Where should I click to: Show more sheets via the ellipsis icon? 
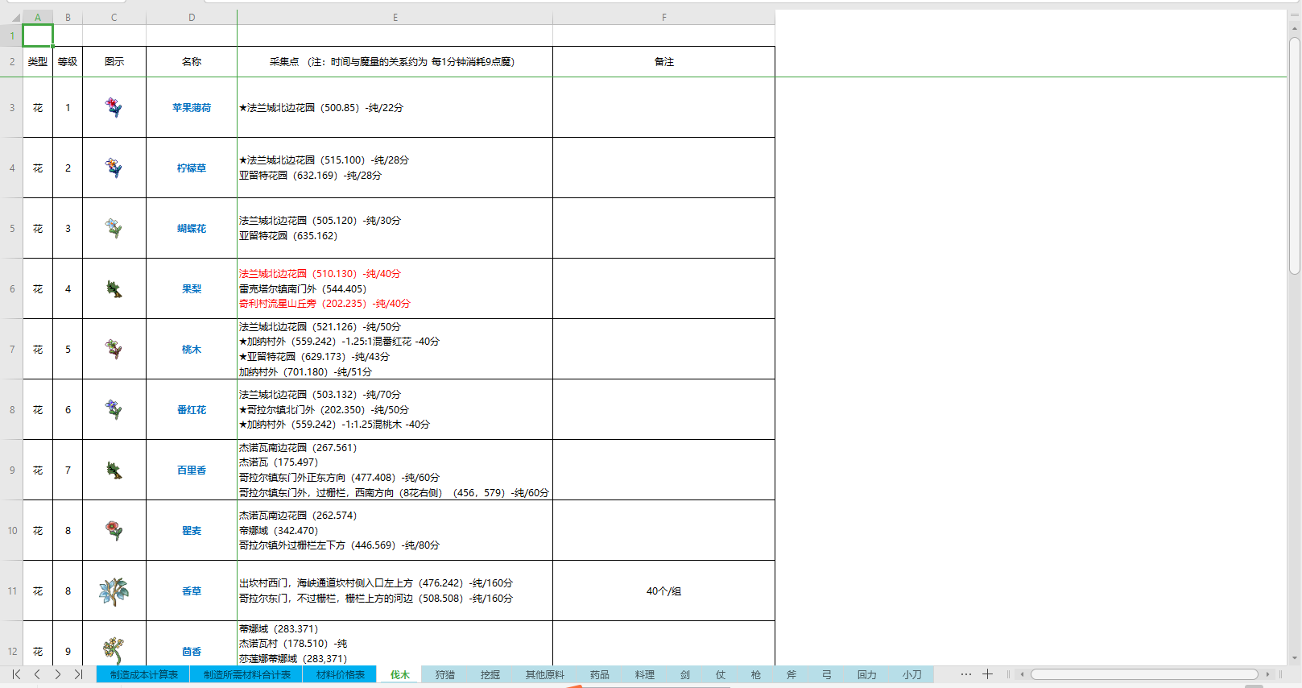pos(966,674)
